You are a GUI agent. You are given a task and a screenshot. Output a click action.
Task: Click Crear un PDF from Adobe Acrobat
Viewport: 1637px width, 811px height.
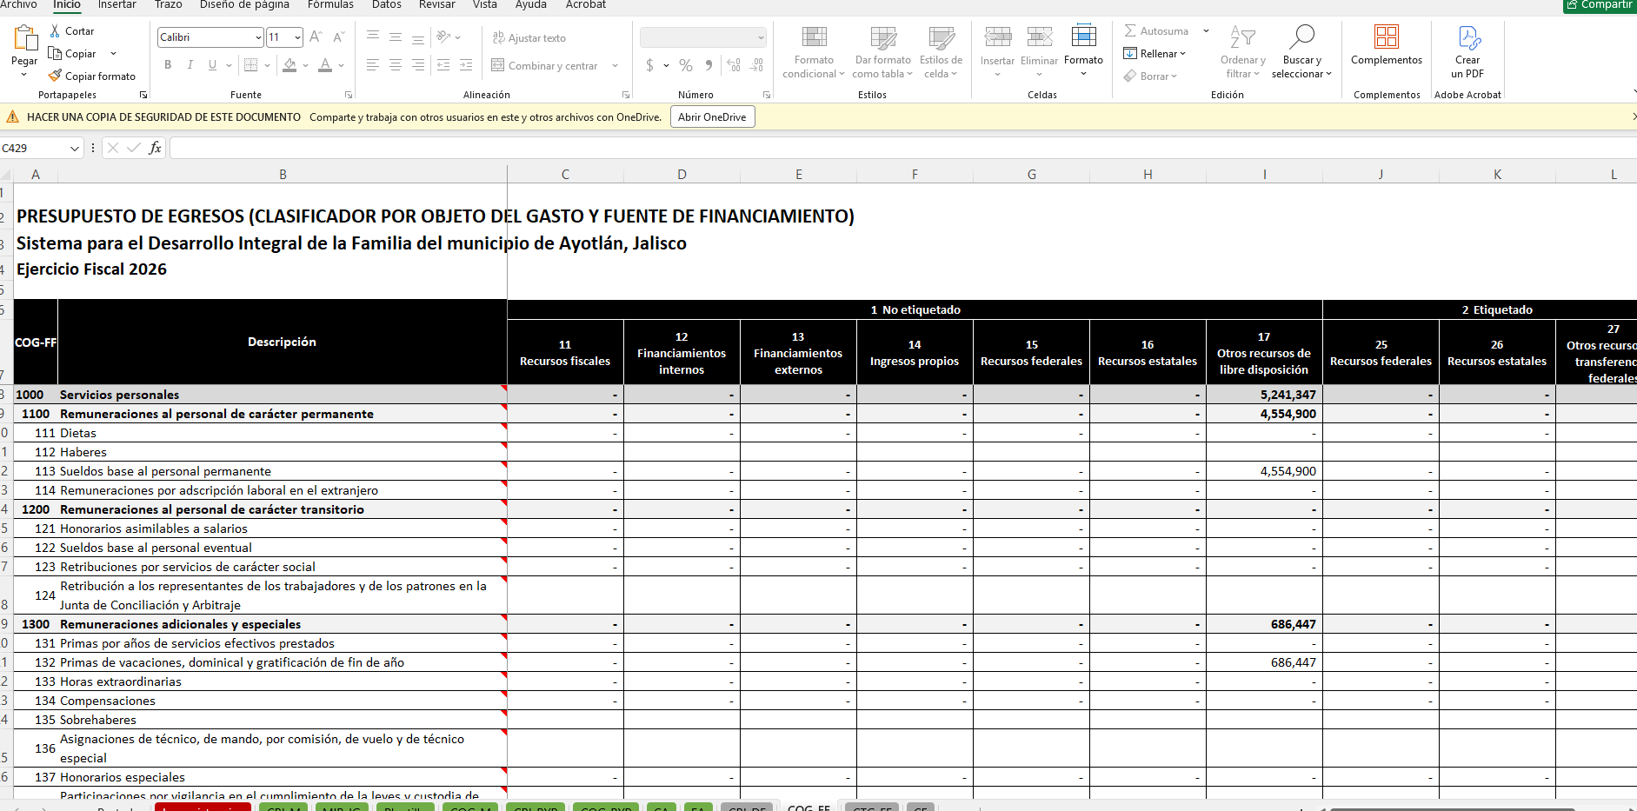point(1467,52)
